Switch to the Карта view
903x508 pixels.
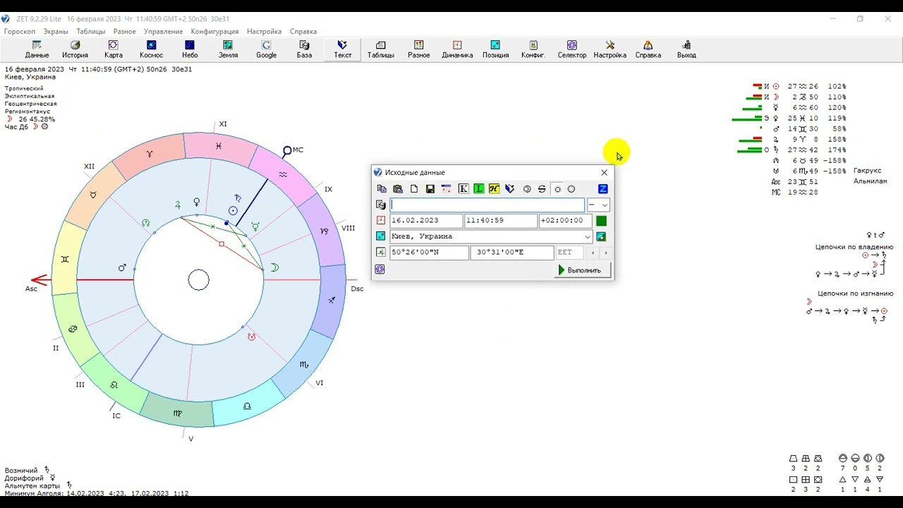point(114,49)
